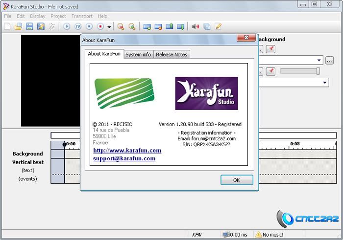The image size is (343, 240).
Task: Open the Help menu
Action: (x=102, y=16)
